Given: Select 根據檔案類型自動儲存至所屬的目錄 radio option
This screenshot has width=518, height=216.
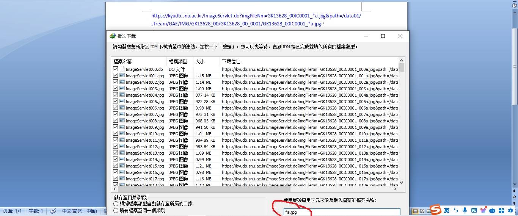Looking at the screenshot, I should (116, 204).
